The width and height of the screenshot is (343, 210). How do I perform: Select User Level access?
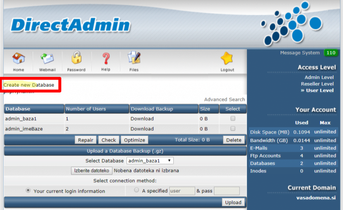(320, 91)
